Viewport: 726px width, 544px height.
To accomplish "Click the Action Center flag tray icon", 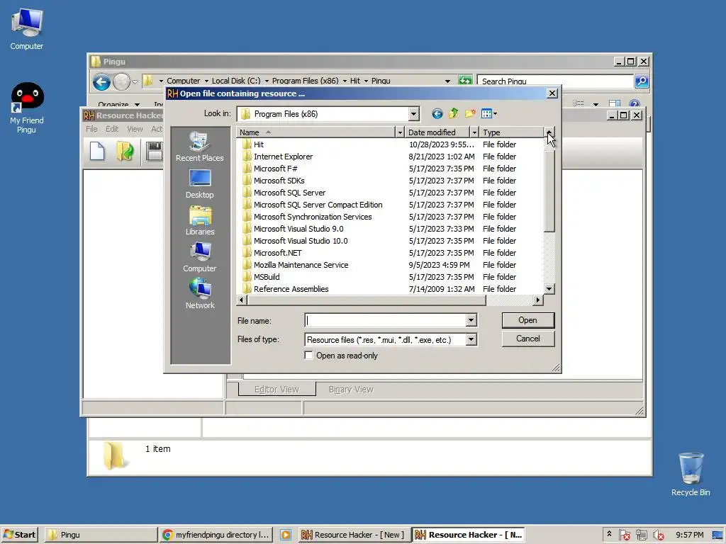I will click(624, 535).
